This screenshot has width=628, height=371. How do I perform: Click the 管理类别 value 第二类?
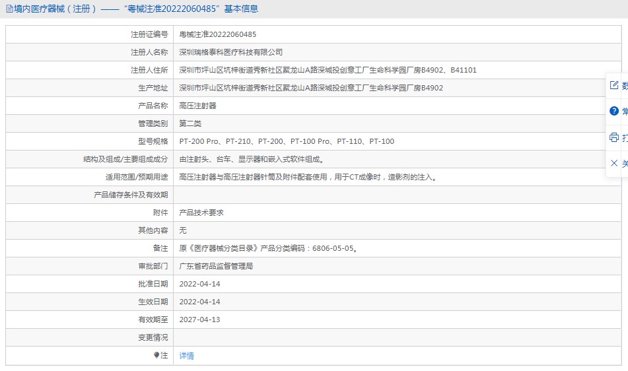pyautogui.click(x=190, y=123)
